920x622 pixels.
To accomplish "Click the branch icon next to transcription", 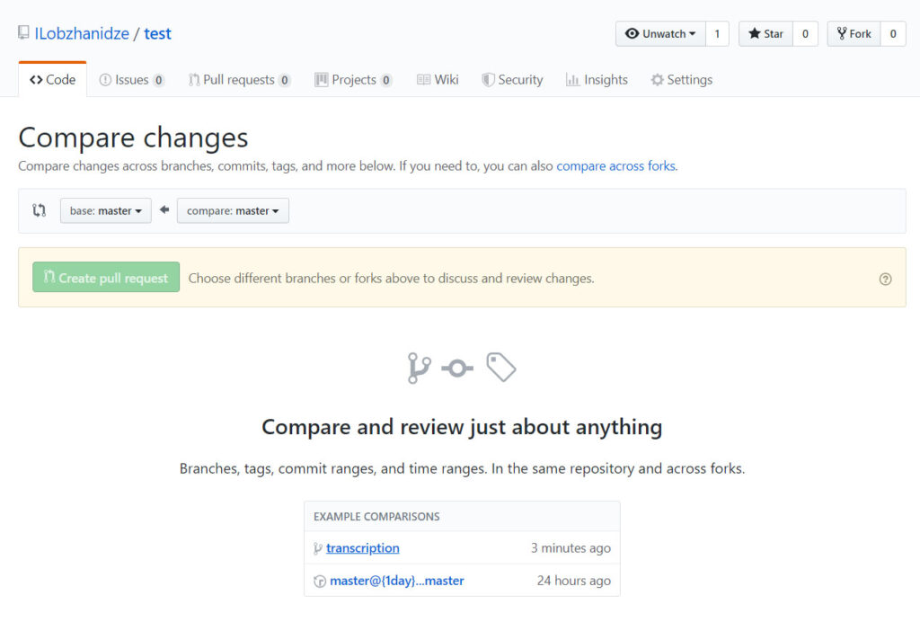I will pyautogui.click(x=318, y=548).
